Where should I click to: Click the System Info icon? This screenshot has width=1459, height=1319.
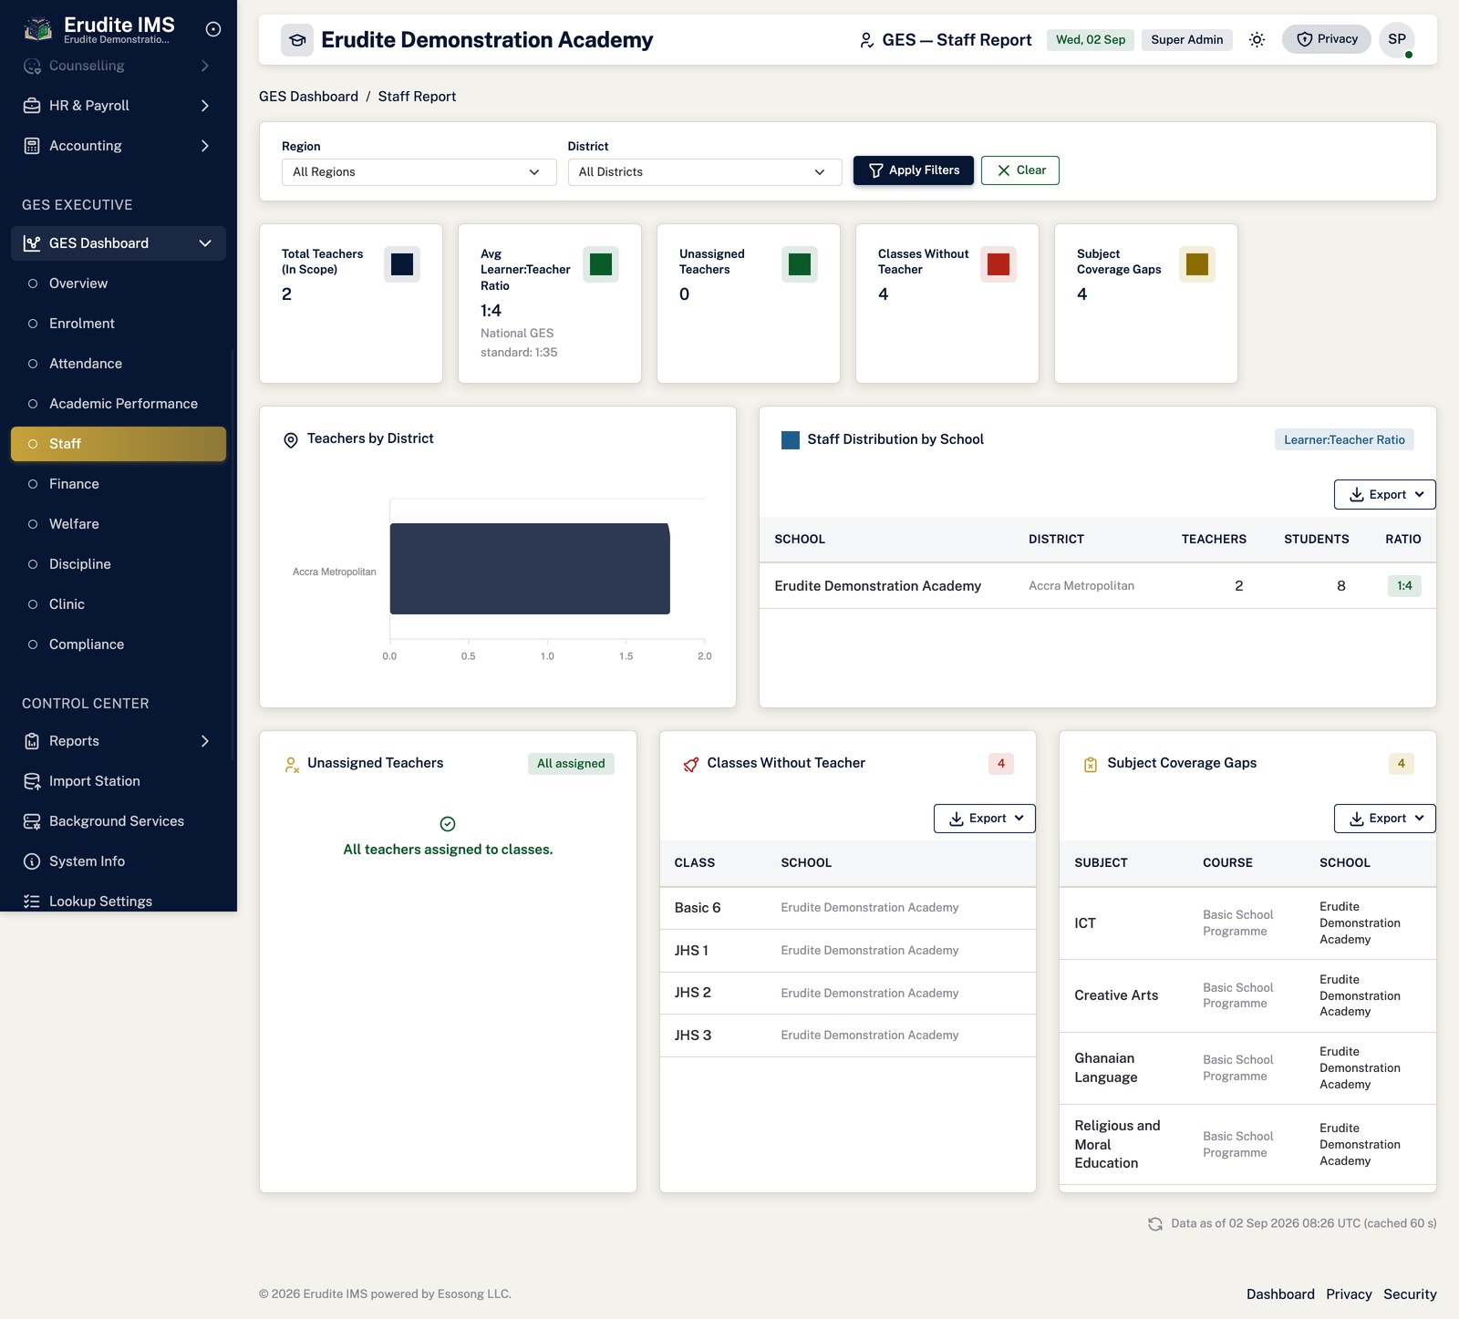pyautogui.click(x=32, y=861)
